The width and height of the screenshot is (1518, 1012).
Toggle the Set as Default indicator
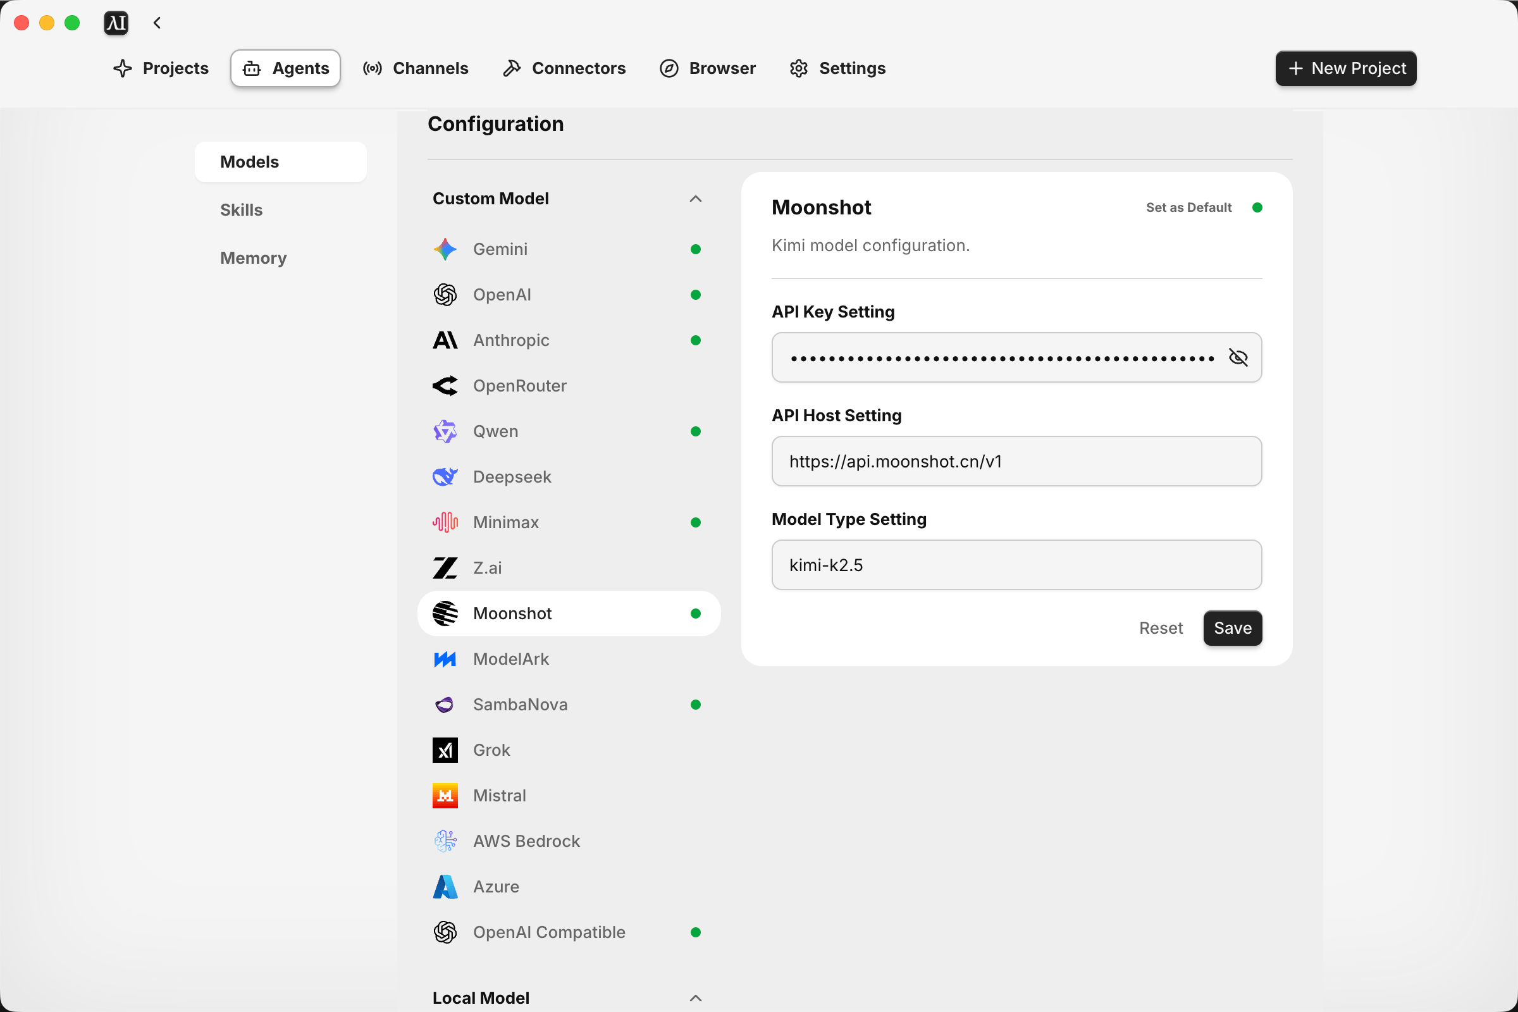pyautogui.click(x=1257, y=207)
